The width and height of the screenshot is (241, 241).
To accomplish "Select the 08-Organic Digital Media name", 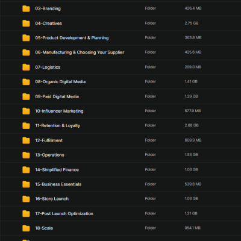I will [60, 82].
